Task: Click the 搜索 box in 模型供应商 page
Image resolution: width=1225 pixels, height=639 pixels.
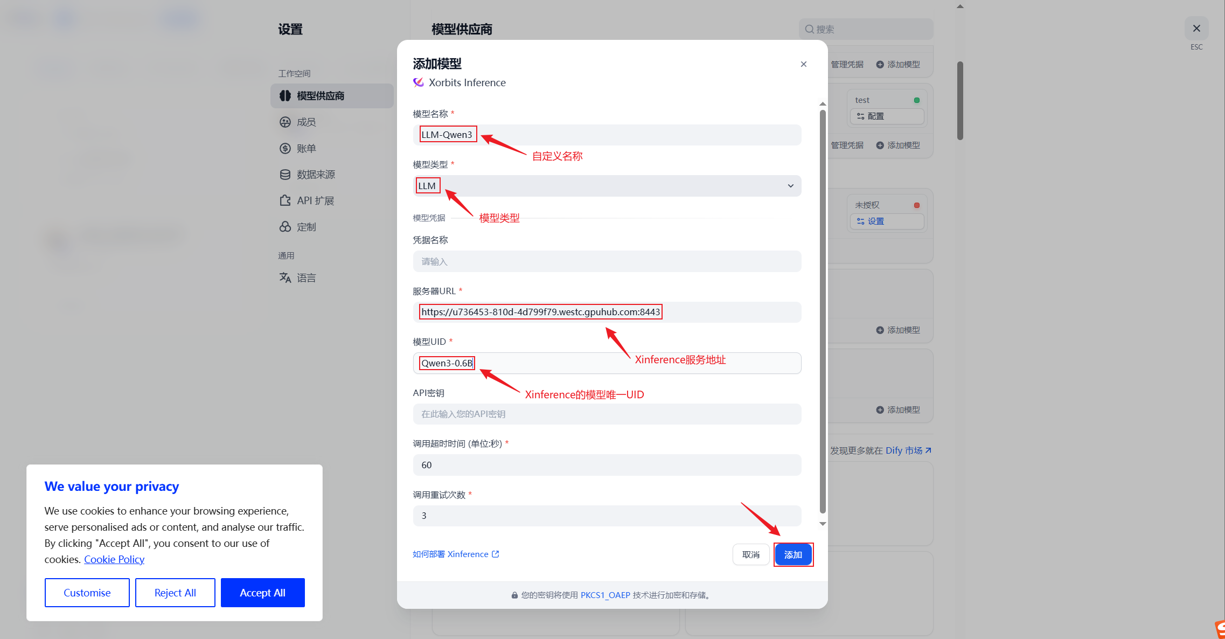Action: pyautogui.click(x=866, y=29)
